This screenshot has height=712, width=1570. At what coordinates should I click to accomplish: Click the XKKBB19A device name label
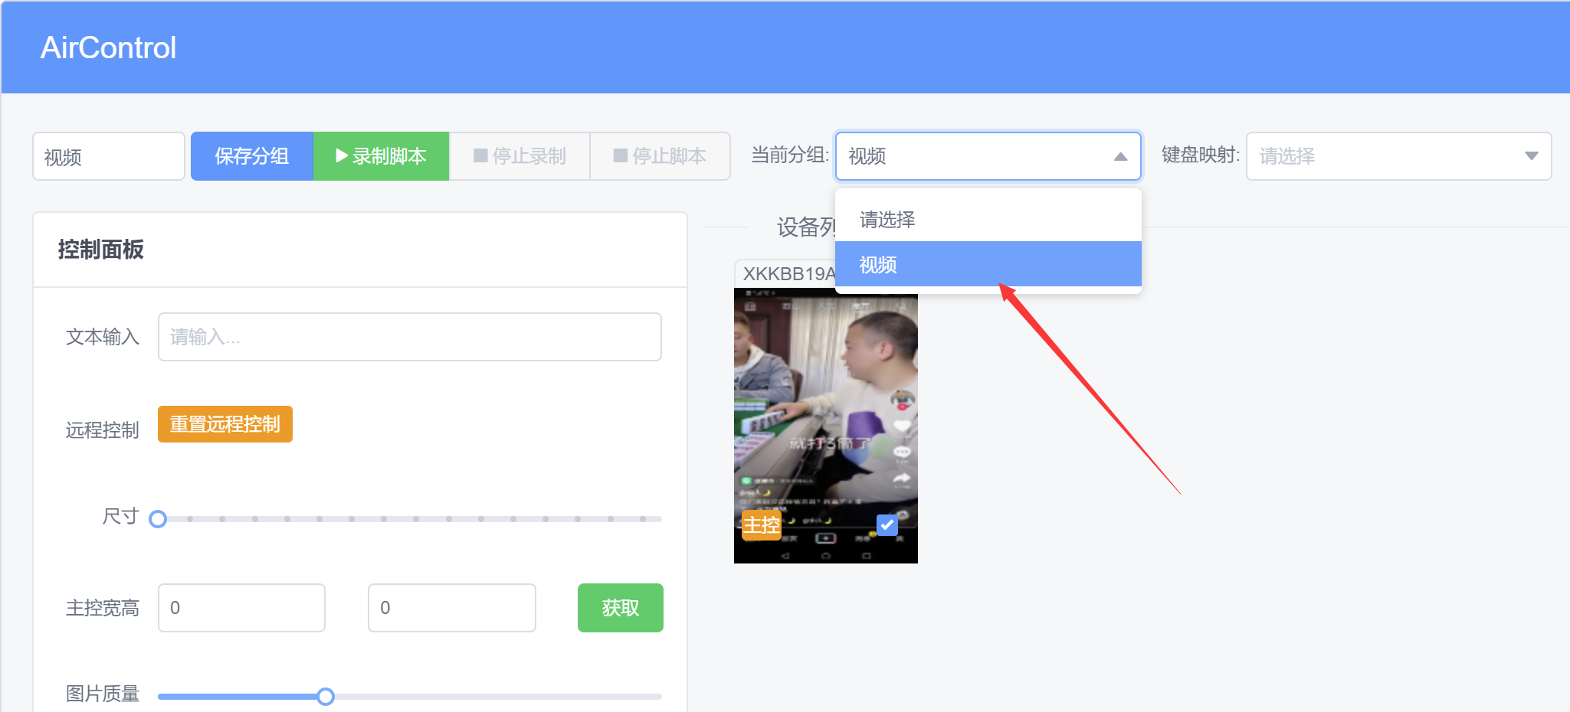point(789,273)
